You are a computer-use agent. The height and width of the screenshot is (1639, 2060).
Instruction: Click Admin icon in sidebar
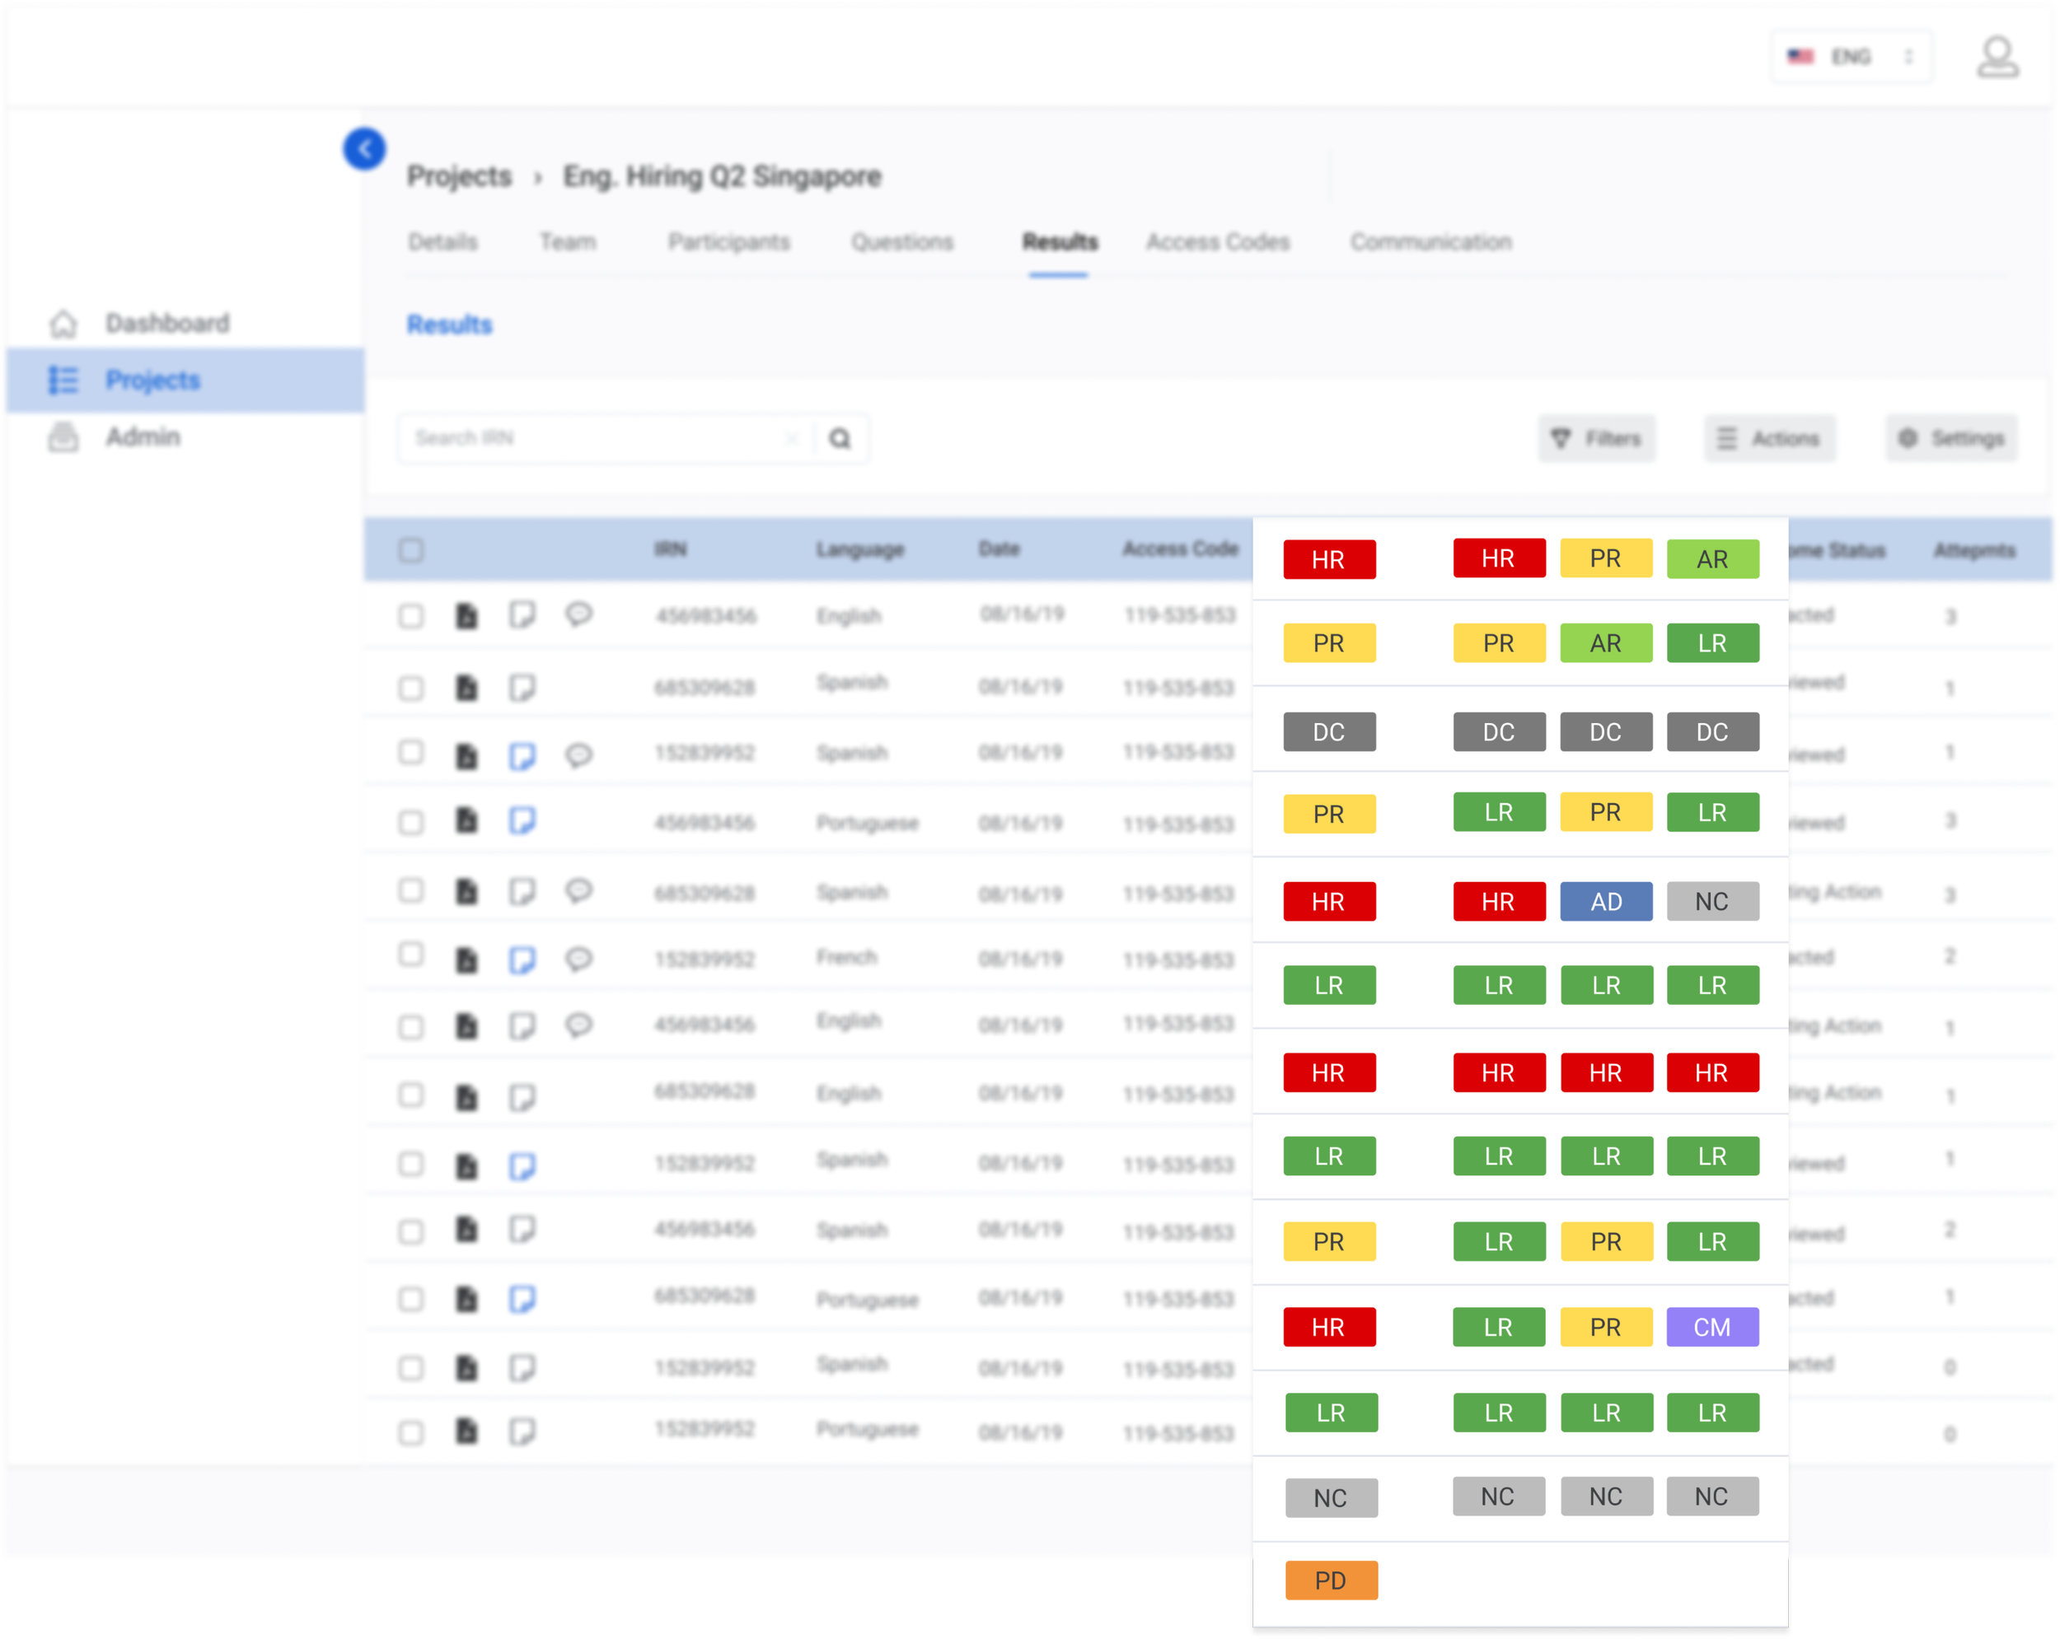(x=63, y=437)
